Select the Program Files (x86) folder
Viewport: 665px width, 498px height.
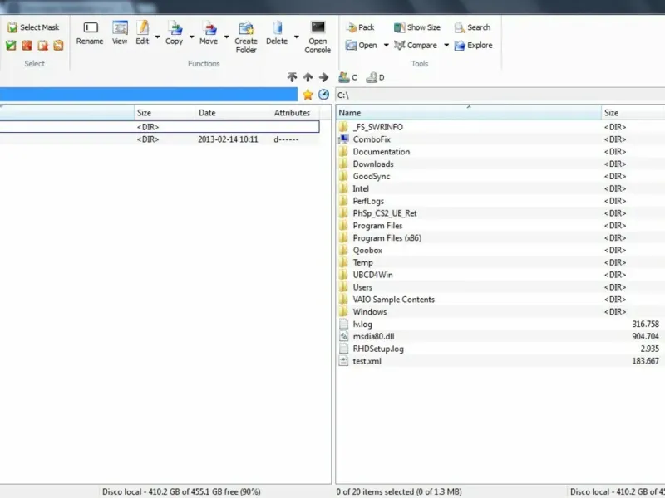387,237
